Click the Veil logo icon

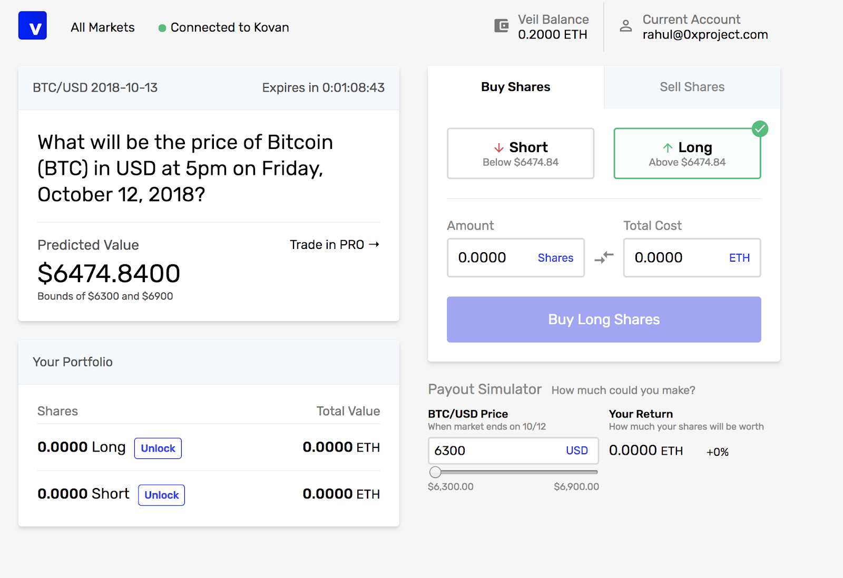33,26
